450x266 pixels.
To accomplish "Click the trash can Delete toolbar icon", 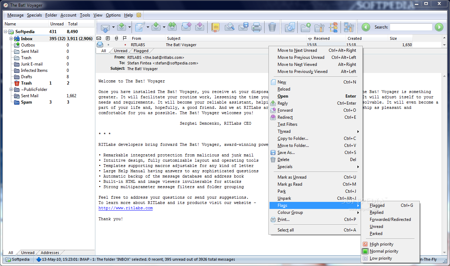I will click(272, 27).
